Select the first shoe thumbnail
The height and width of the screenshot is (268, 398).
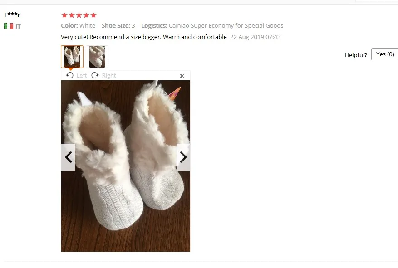(x=72, y=57)
